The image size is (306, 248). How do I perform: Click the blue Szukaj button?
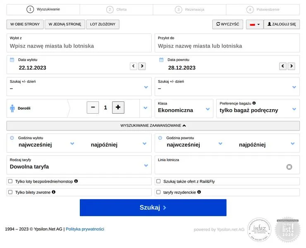(x=153, y=207)
